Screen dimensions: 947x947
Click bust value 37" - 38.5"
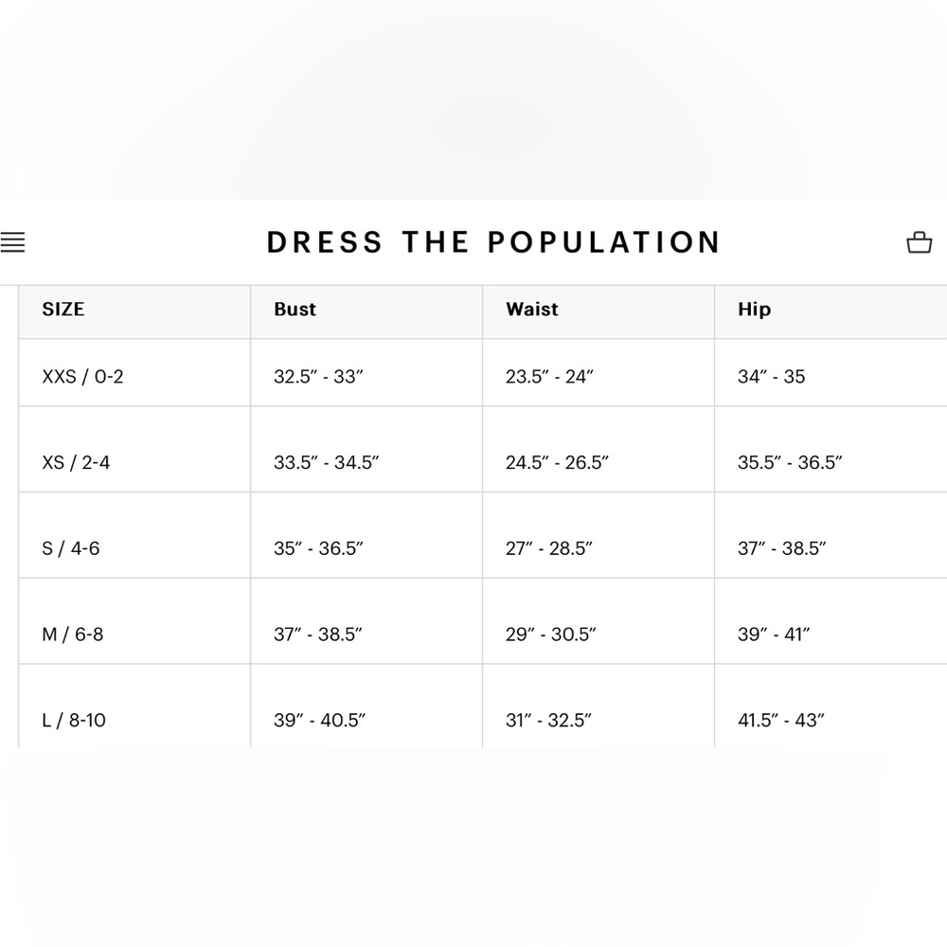pos(317,634)
